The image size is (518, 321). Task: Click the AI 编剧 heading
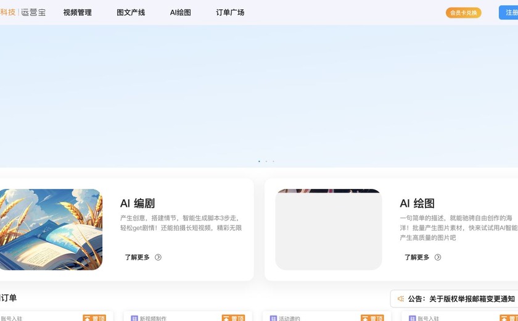[138, 203]
